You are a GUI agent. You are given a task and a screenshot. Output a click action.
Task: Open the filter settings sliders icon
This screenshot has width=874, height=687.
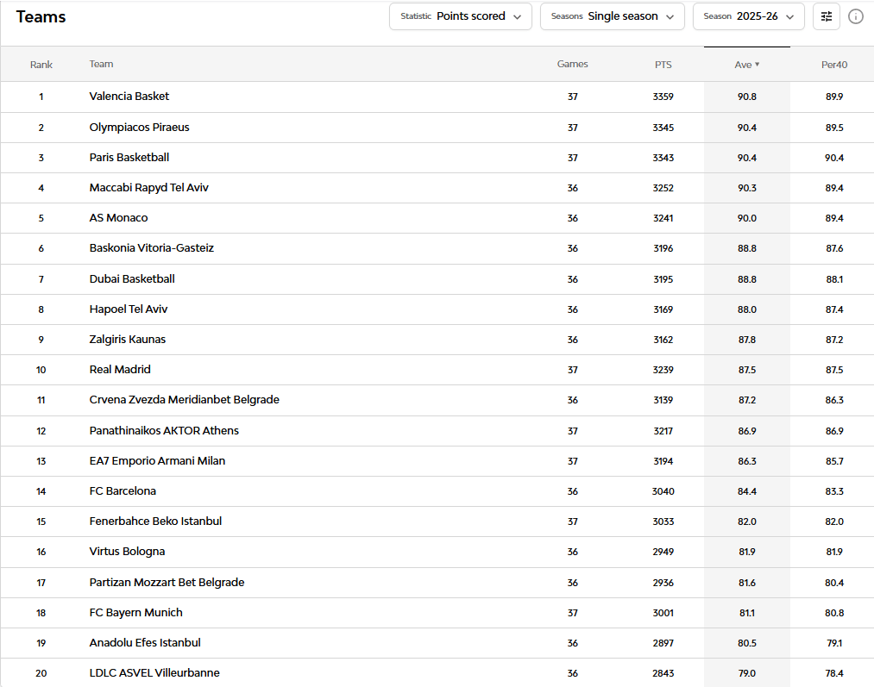point(826,16)
